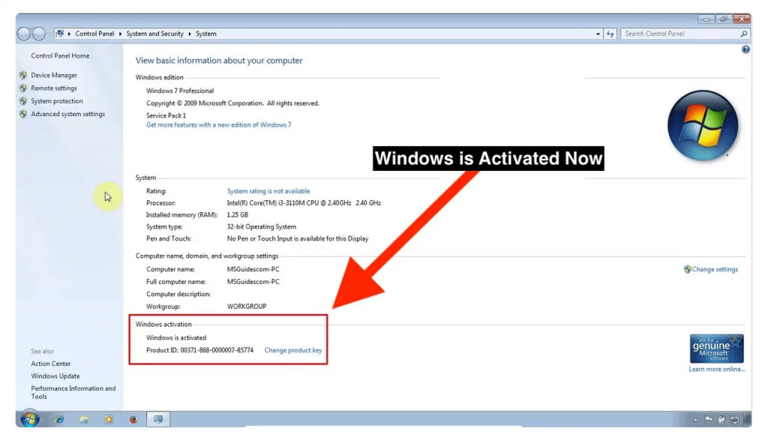Screen dimensions: 768x440
Task: Click the Remote settings shield icon
Action: pyautogui.click(x=23, y=88)
